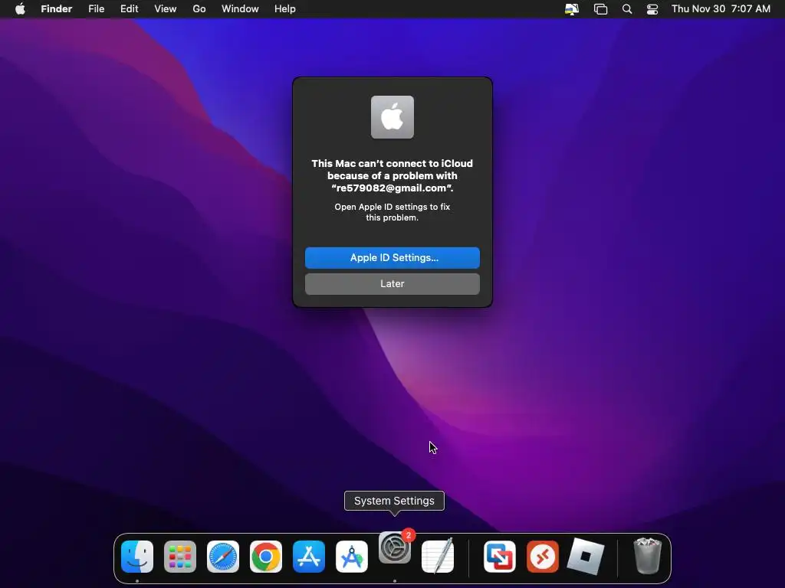Open the App Store from the Dock
The width and height of the screenshot is (785, 588).
tap(309, 557)
